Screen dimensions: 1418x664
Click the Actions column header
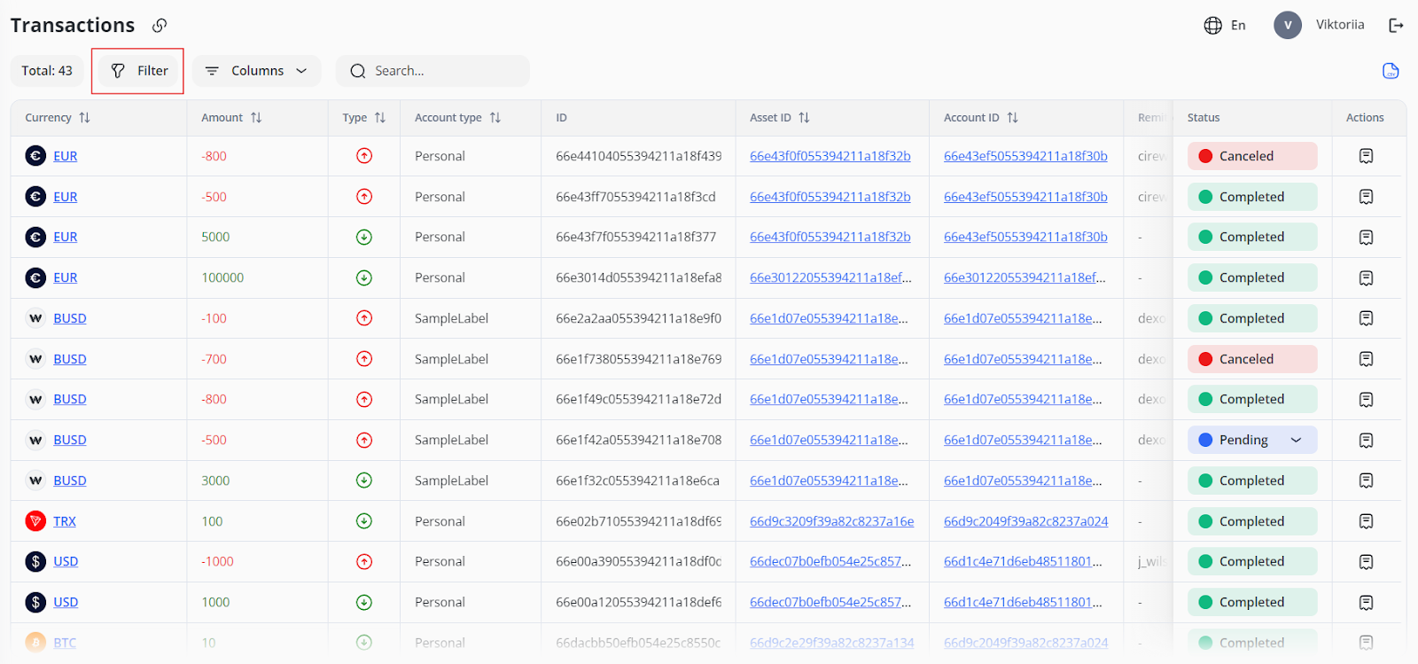pos(1365,118)
